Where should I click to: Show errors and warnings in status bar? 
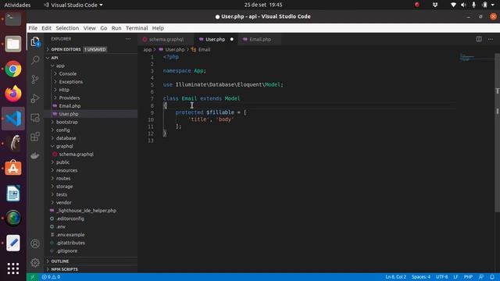[51, 277]
